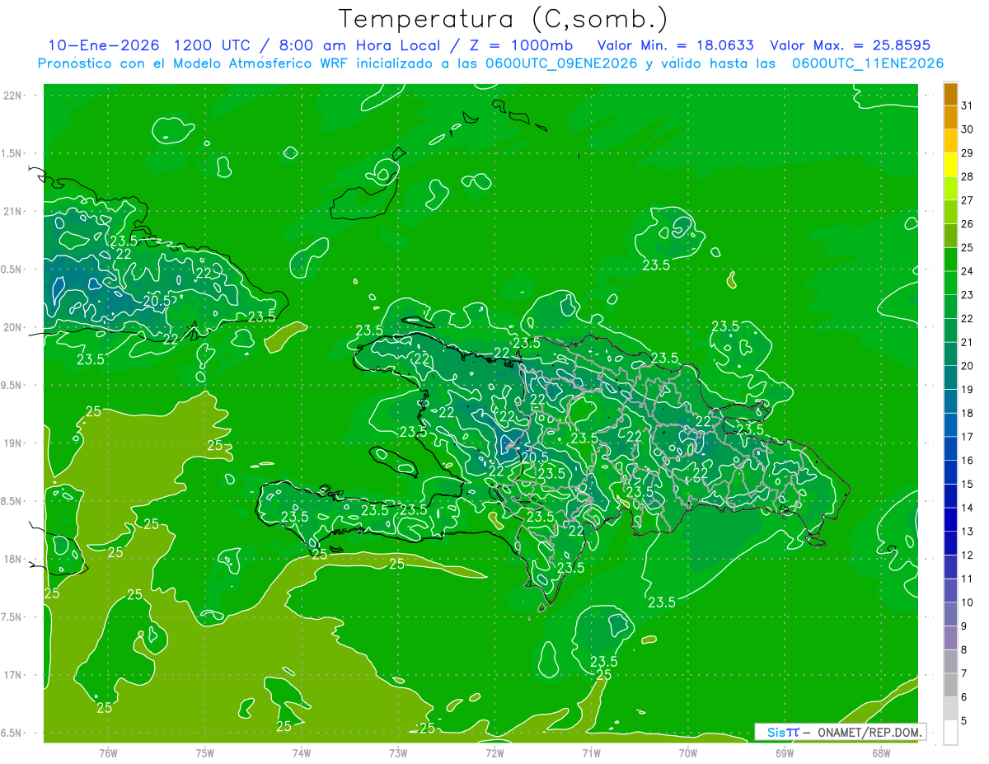
Task: Select the '10-Ene-2026 1200 UTC' date text
Action: (x=149, y=45)
